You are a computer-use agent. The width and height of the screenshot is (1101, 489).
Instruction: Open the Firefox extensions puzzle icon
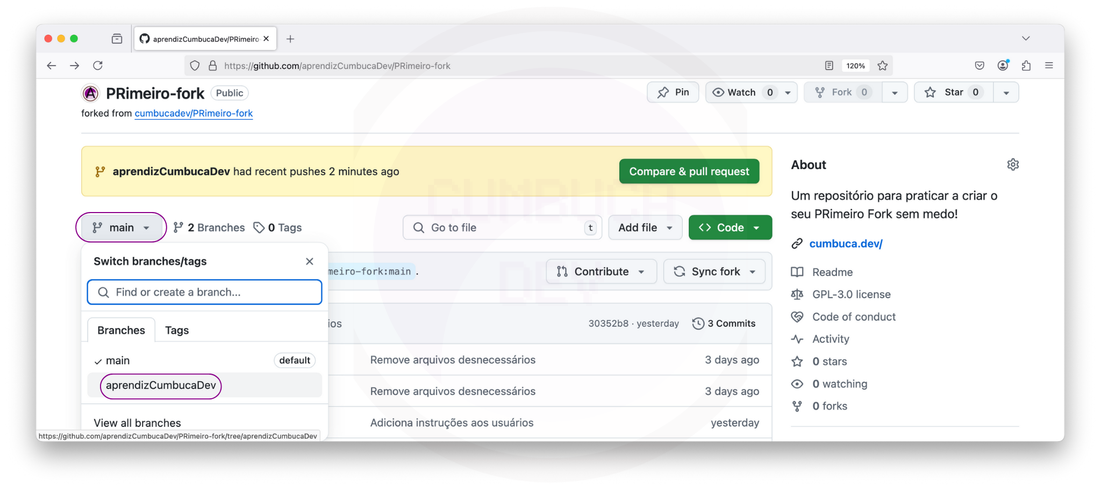point(1026,65)
